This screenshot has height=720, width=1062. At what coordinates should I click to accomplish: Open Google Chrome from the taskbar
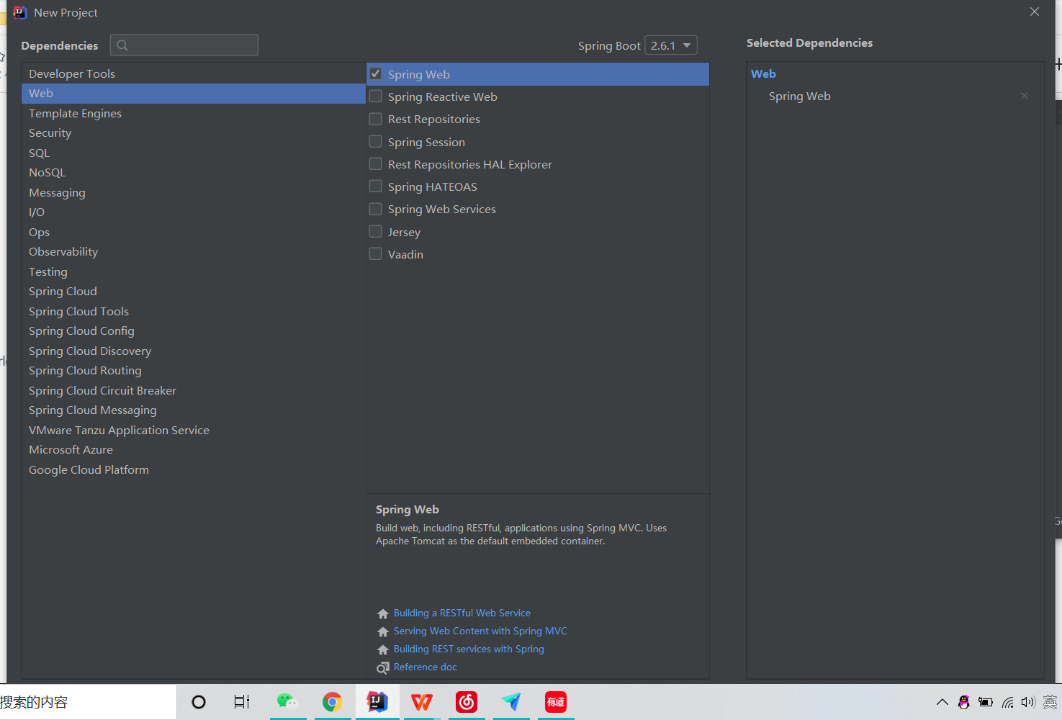[332, 702]
